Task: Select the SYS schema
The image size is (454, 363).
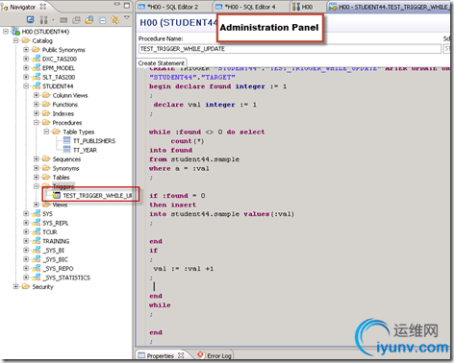Action: coord(47,214)
